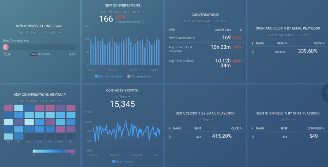Click the OPEN % column header
The image size is (328, 167).
282,43
